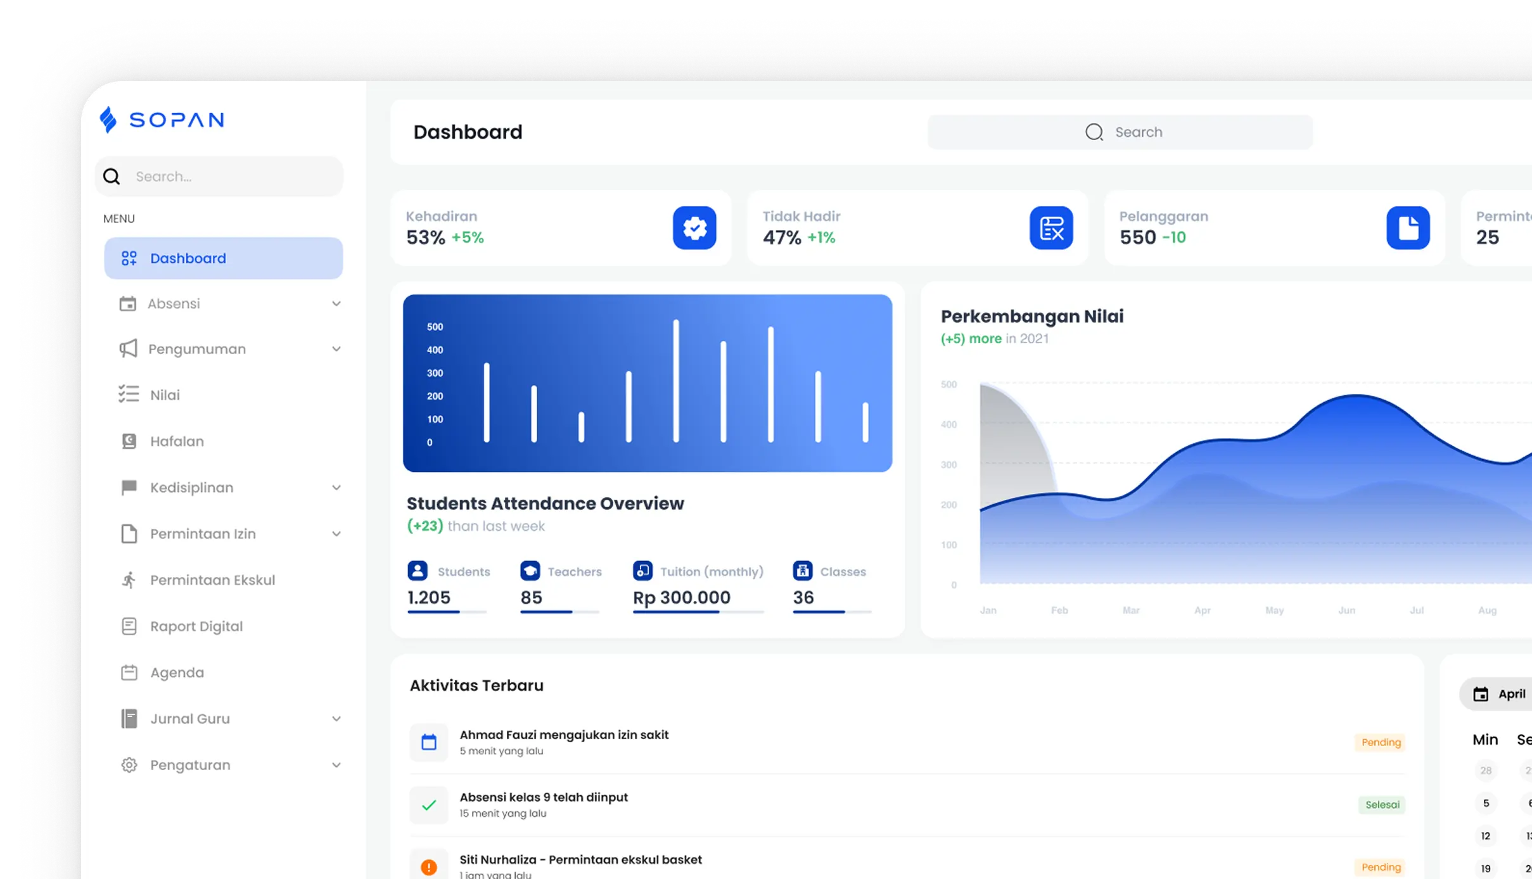Click the SOPAN logo
Viewport: 1532px width, 879px height.
(x=162, y=119)
